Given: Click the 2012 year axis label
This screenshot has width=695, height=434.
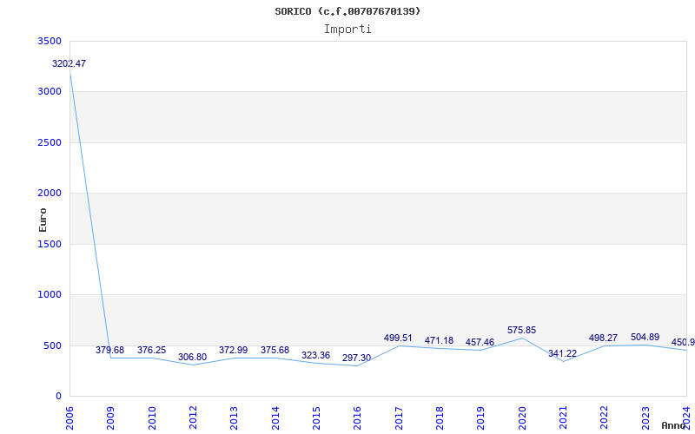Looking at the screenshot, I should (193, 418).
